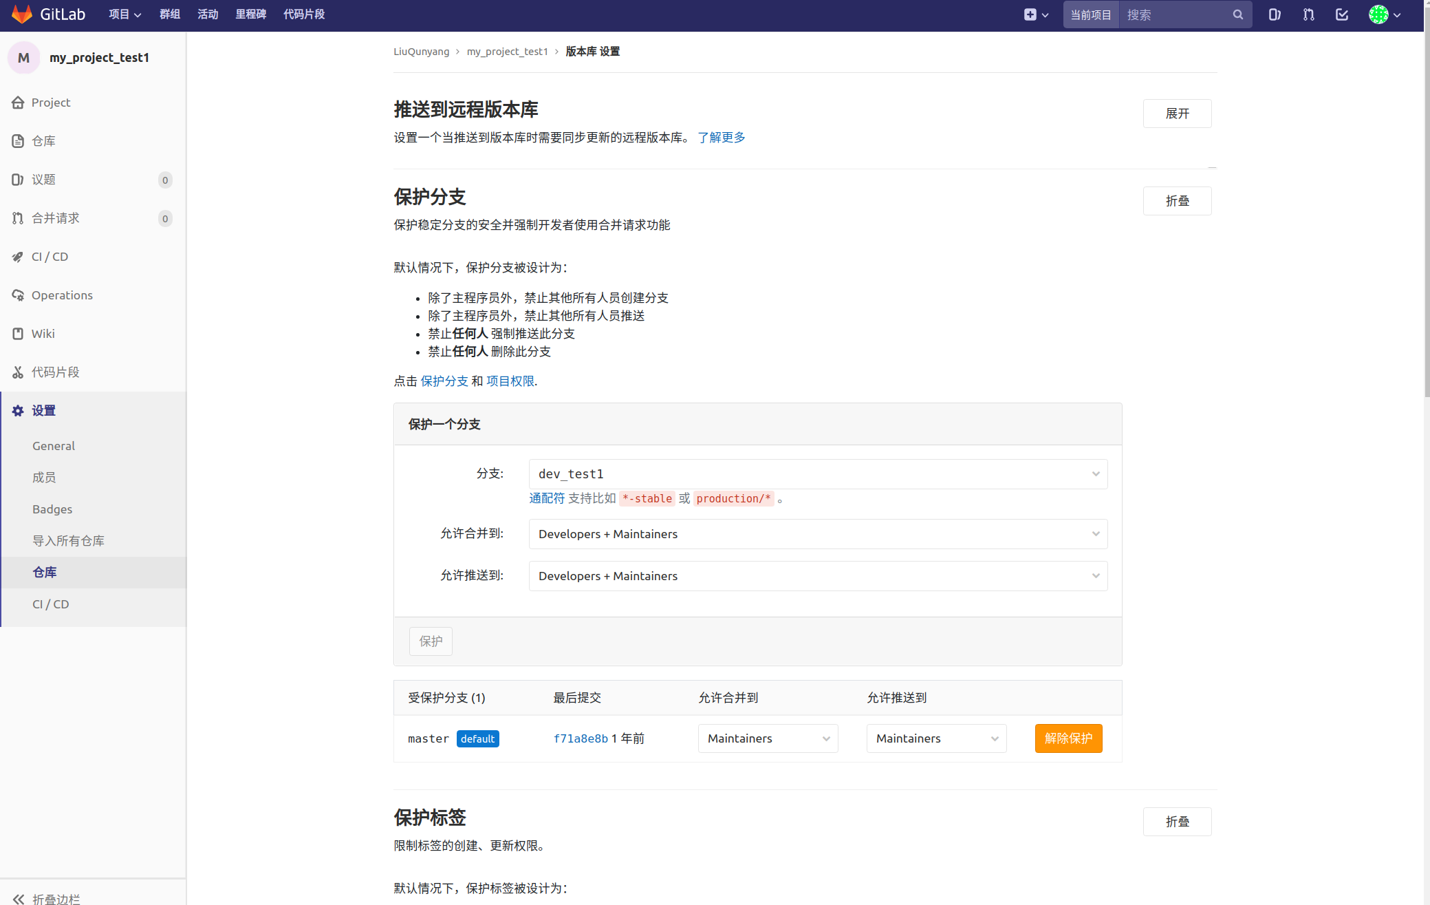Open the 里程碑 menu item
Image resolution: width=1430 pixels, height=905 pixels.
click(251, 14)
